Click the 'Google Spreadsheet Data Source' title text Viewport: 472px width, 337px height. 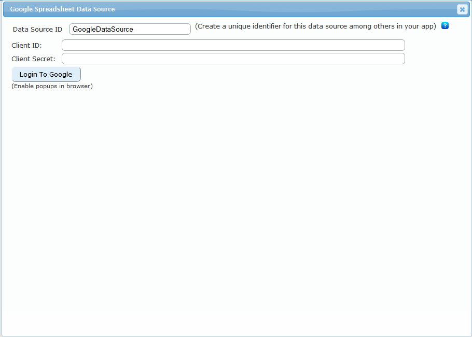[62, 9]
